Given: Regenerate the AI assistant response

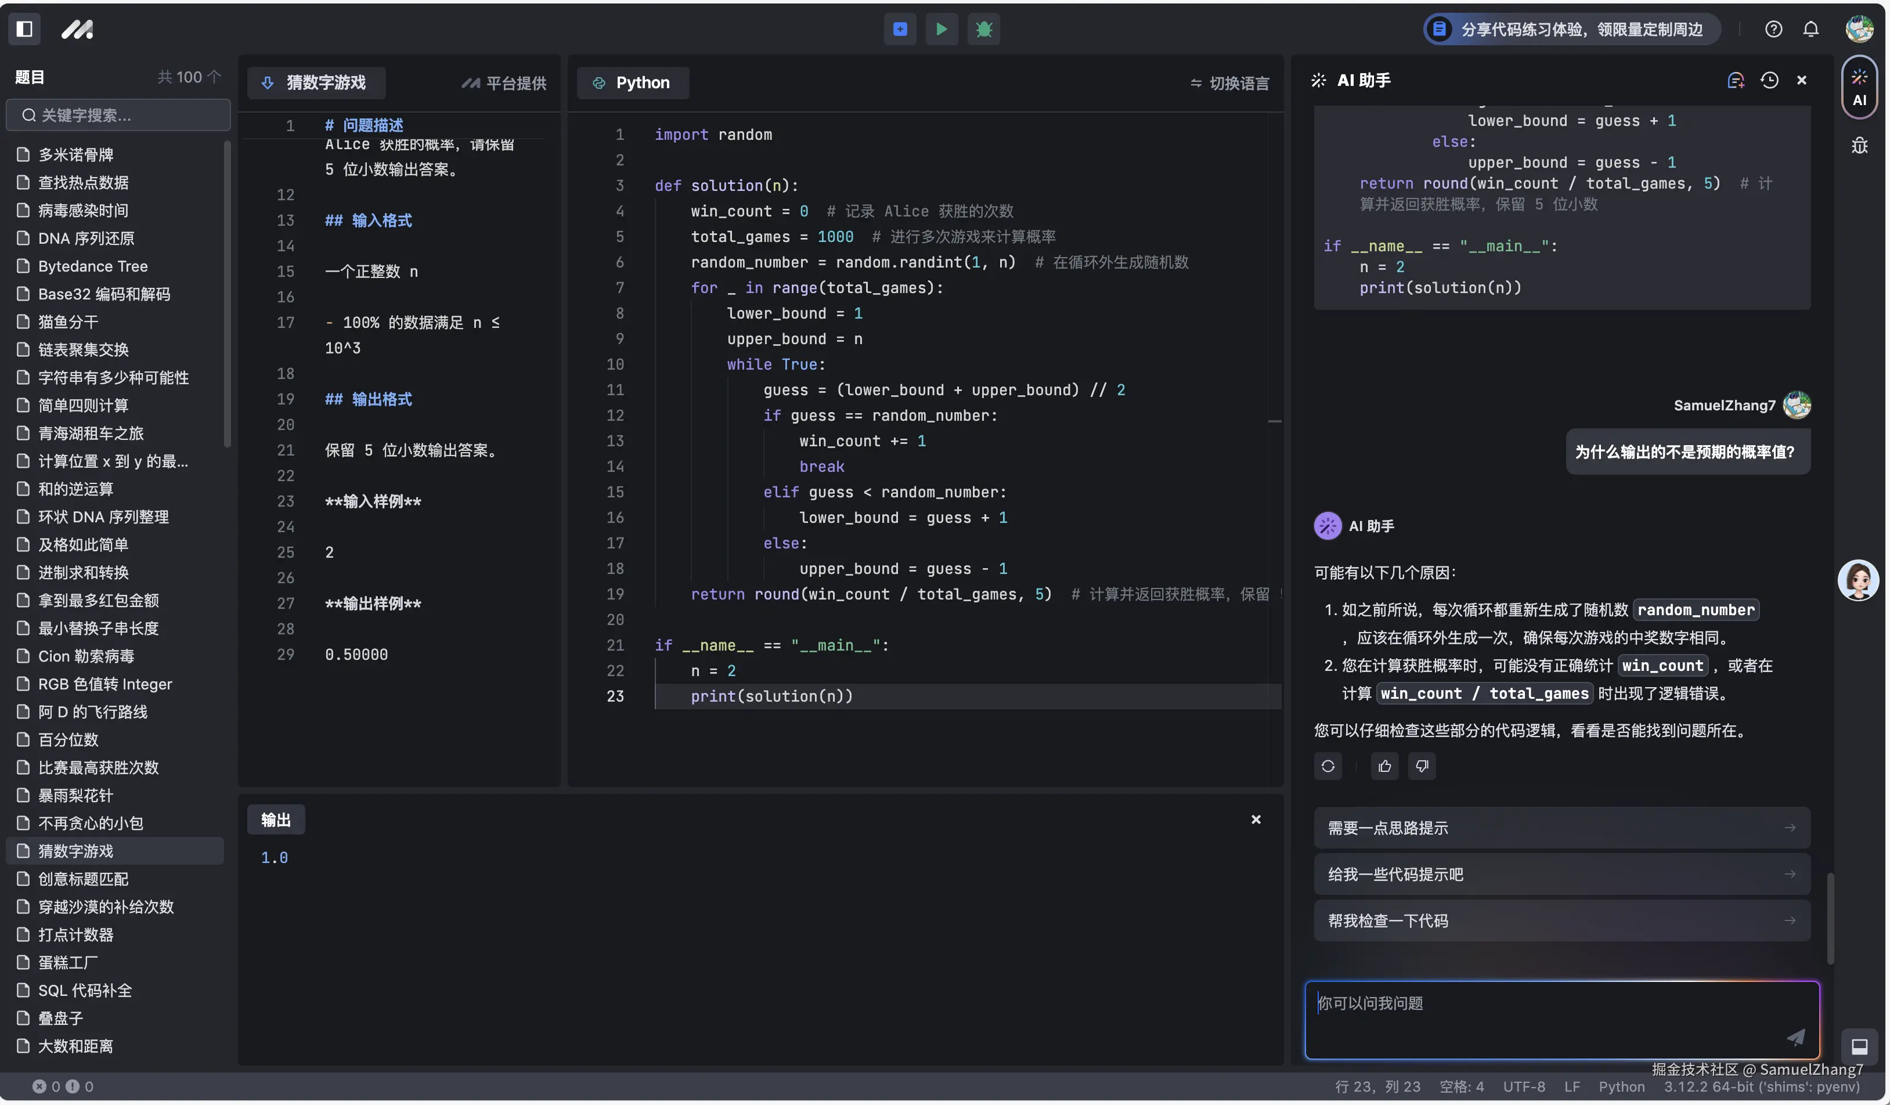Looking at the screenshot, I should click(x=1328, y=765).
